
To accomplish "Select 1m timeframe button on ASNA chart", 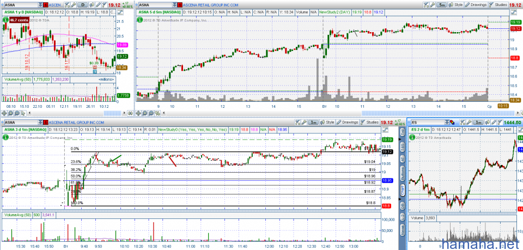I will (x=313, y=123).
